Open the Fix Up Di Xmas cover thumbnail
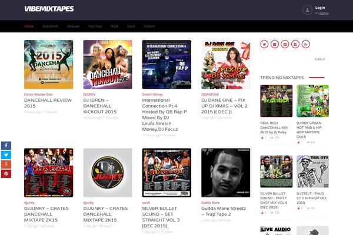 tap(225, 65)
